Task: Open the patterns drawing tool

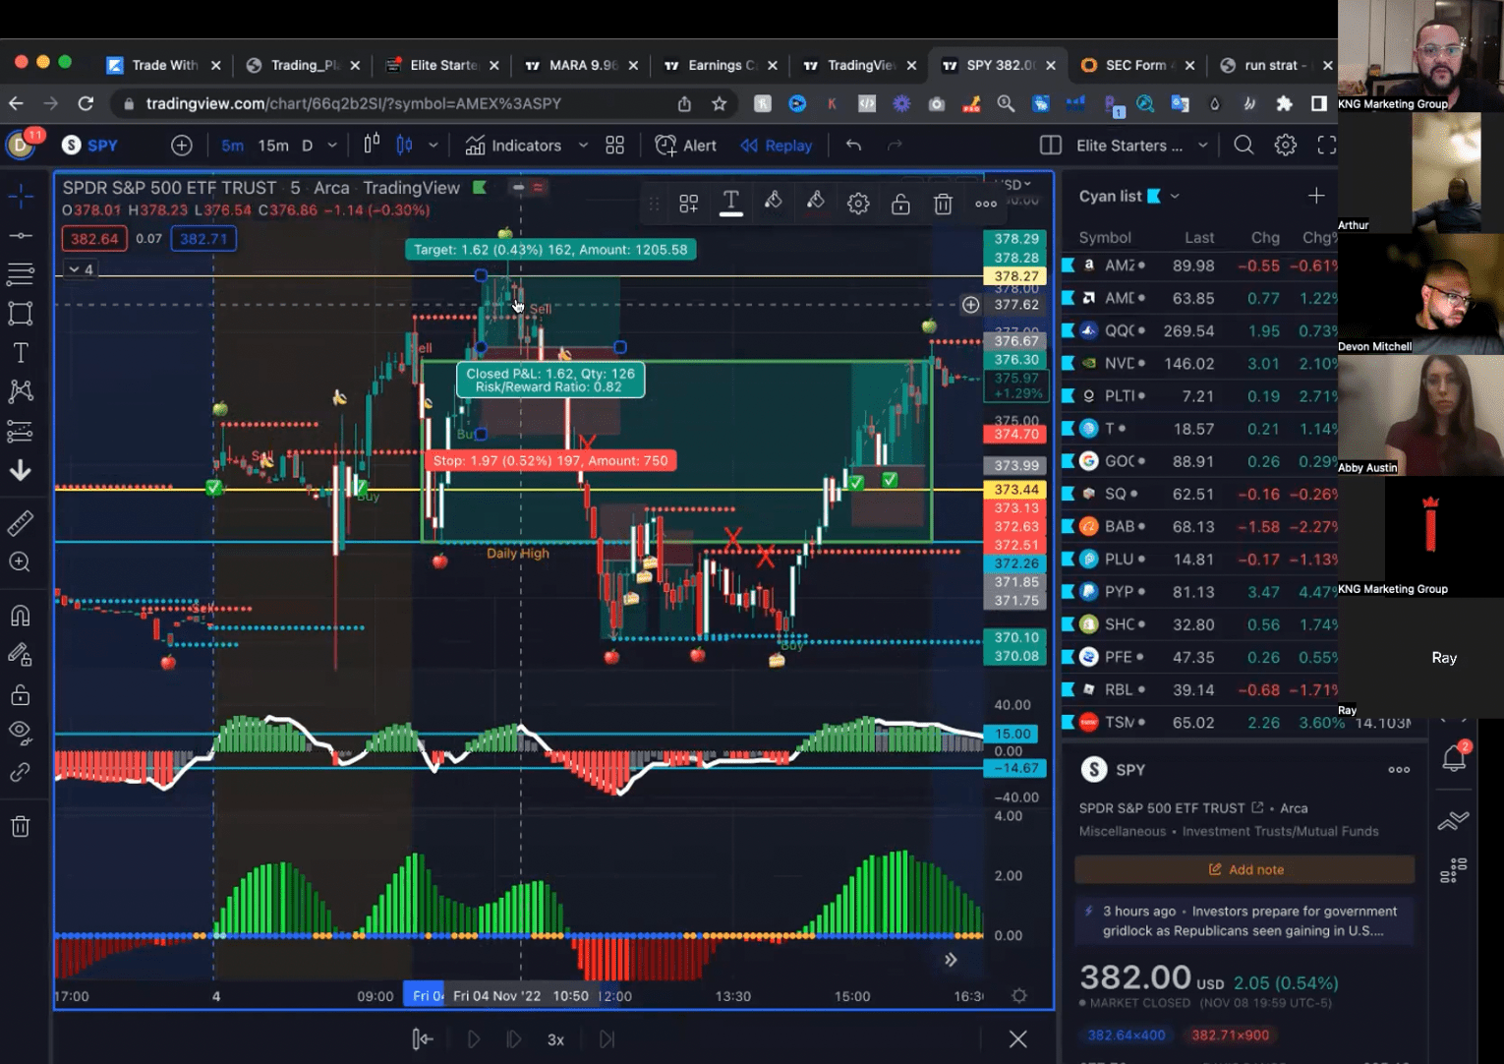Action: coord(21,391)
